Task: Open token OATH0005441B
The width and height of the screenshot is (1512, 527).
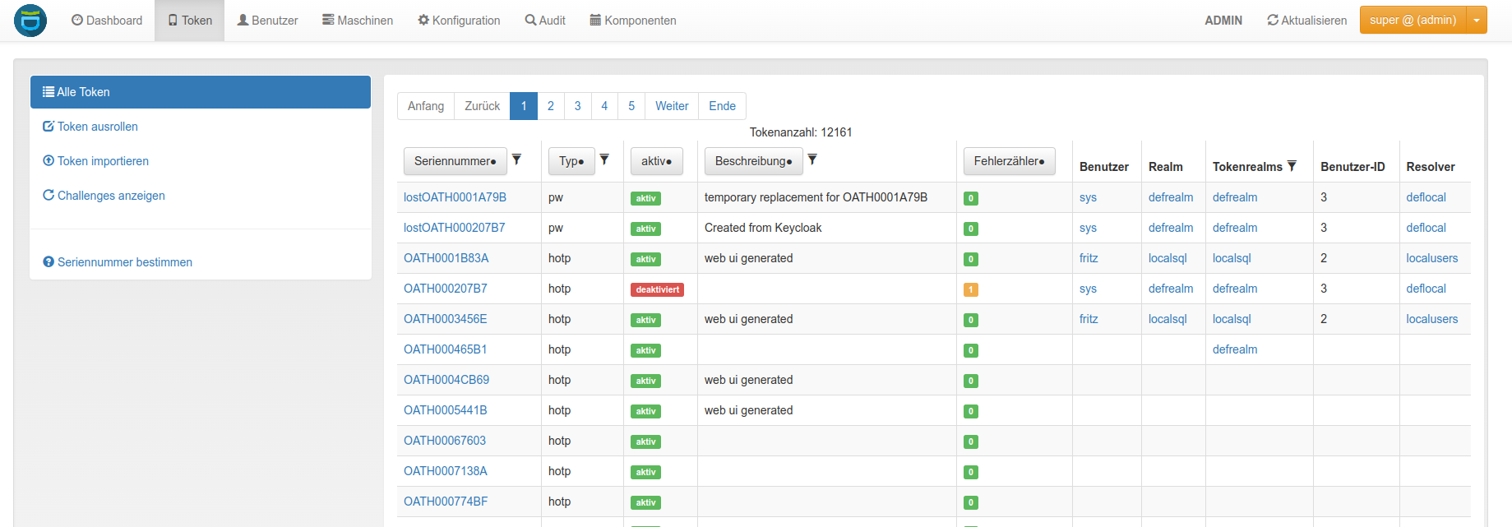Action: coord(446,410)
